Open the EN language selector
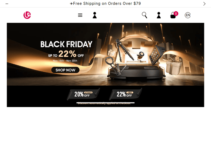 188,15
